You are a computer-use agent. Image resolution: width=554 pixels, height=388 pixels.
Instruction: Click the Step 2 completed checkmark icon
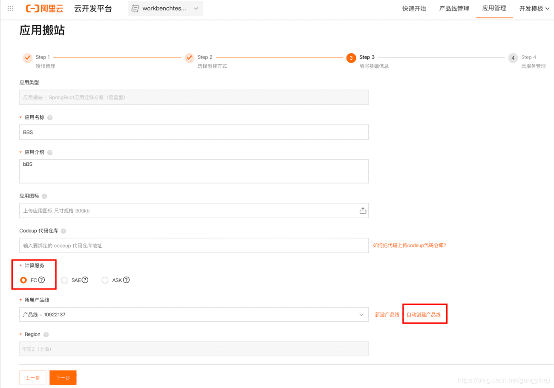coord(190,58)
